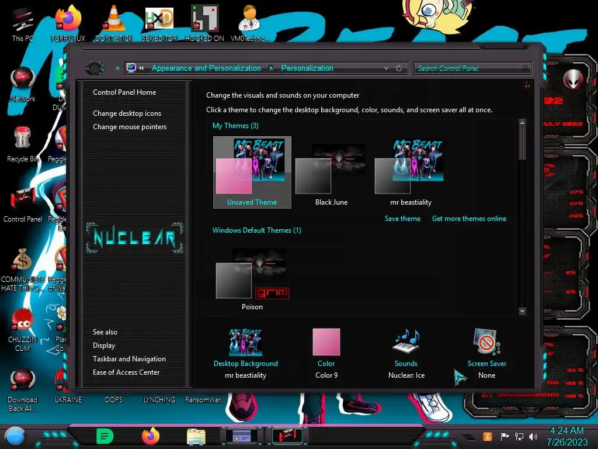Open the Sounds settings icon
The width and height of the screenshot is (598, 449).
point(406,341)
